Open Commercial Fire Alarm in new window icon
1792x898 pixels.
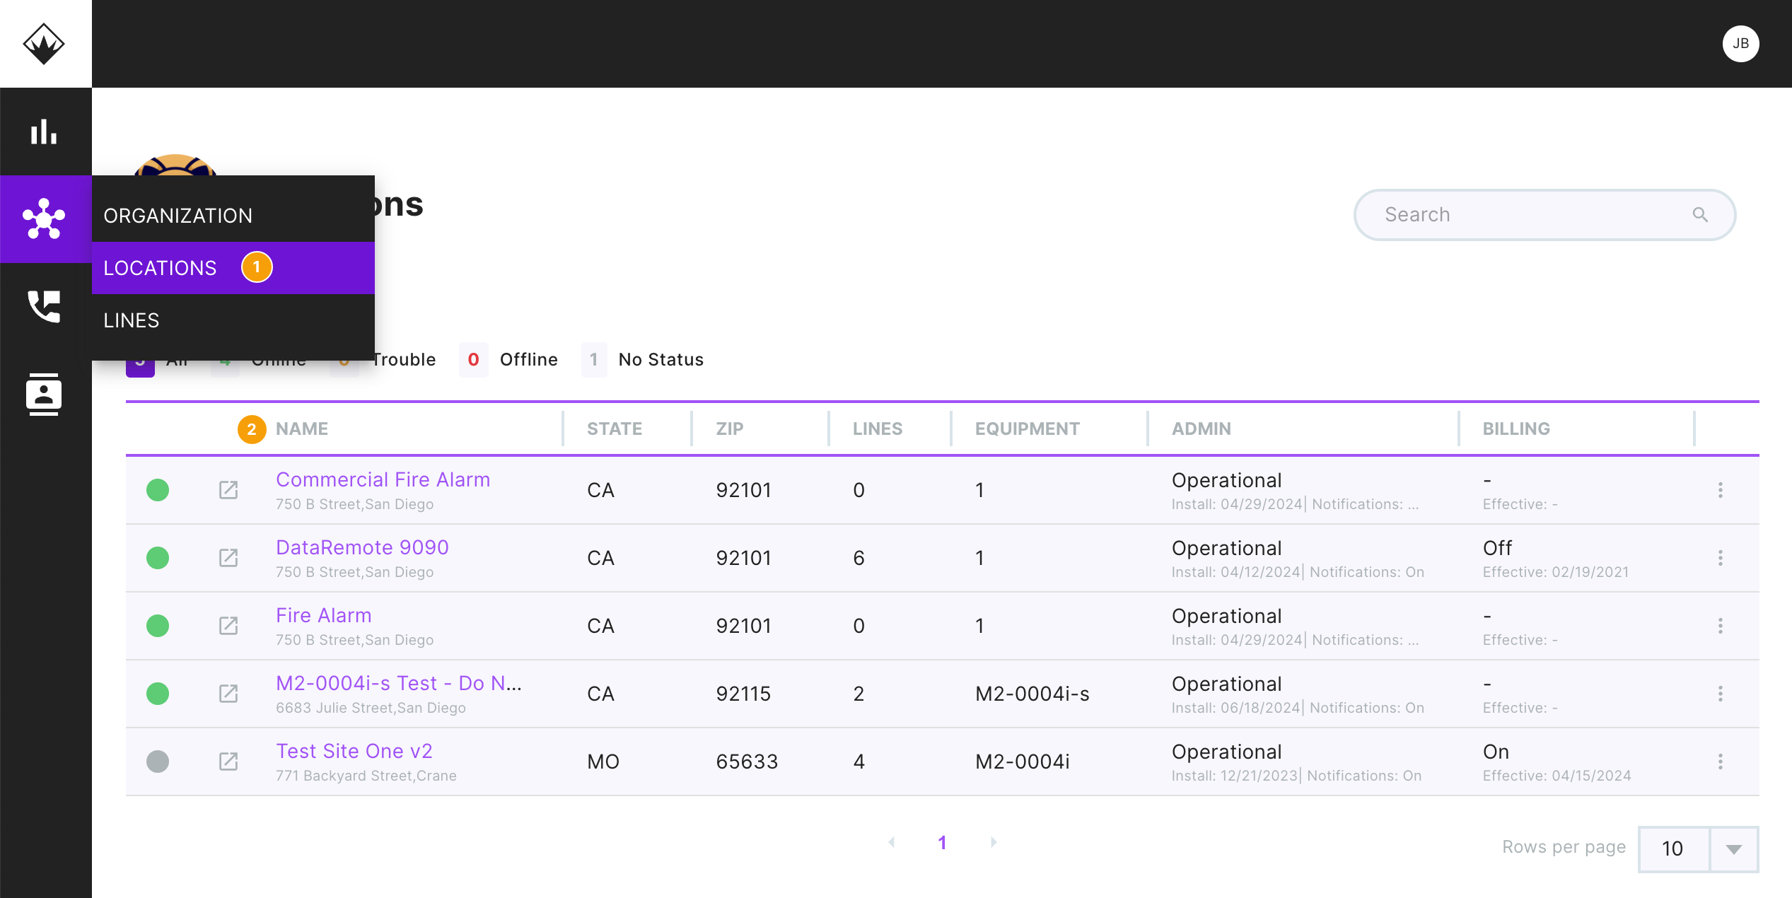coord(228,490)
